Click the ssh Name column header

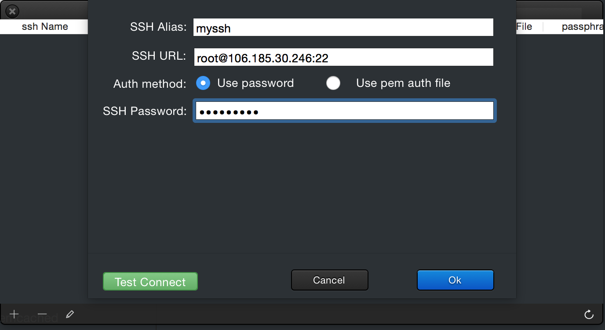[44, 27]
